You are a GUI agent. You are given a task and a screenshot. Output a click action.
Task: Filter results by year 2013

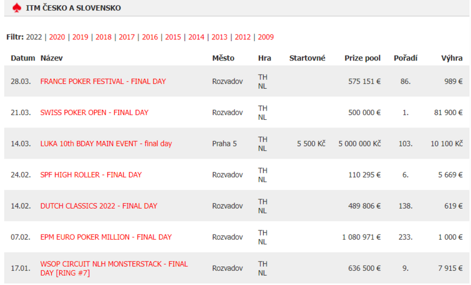(x=220, y=37)
